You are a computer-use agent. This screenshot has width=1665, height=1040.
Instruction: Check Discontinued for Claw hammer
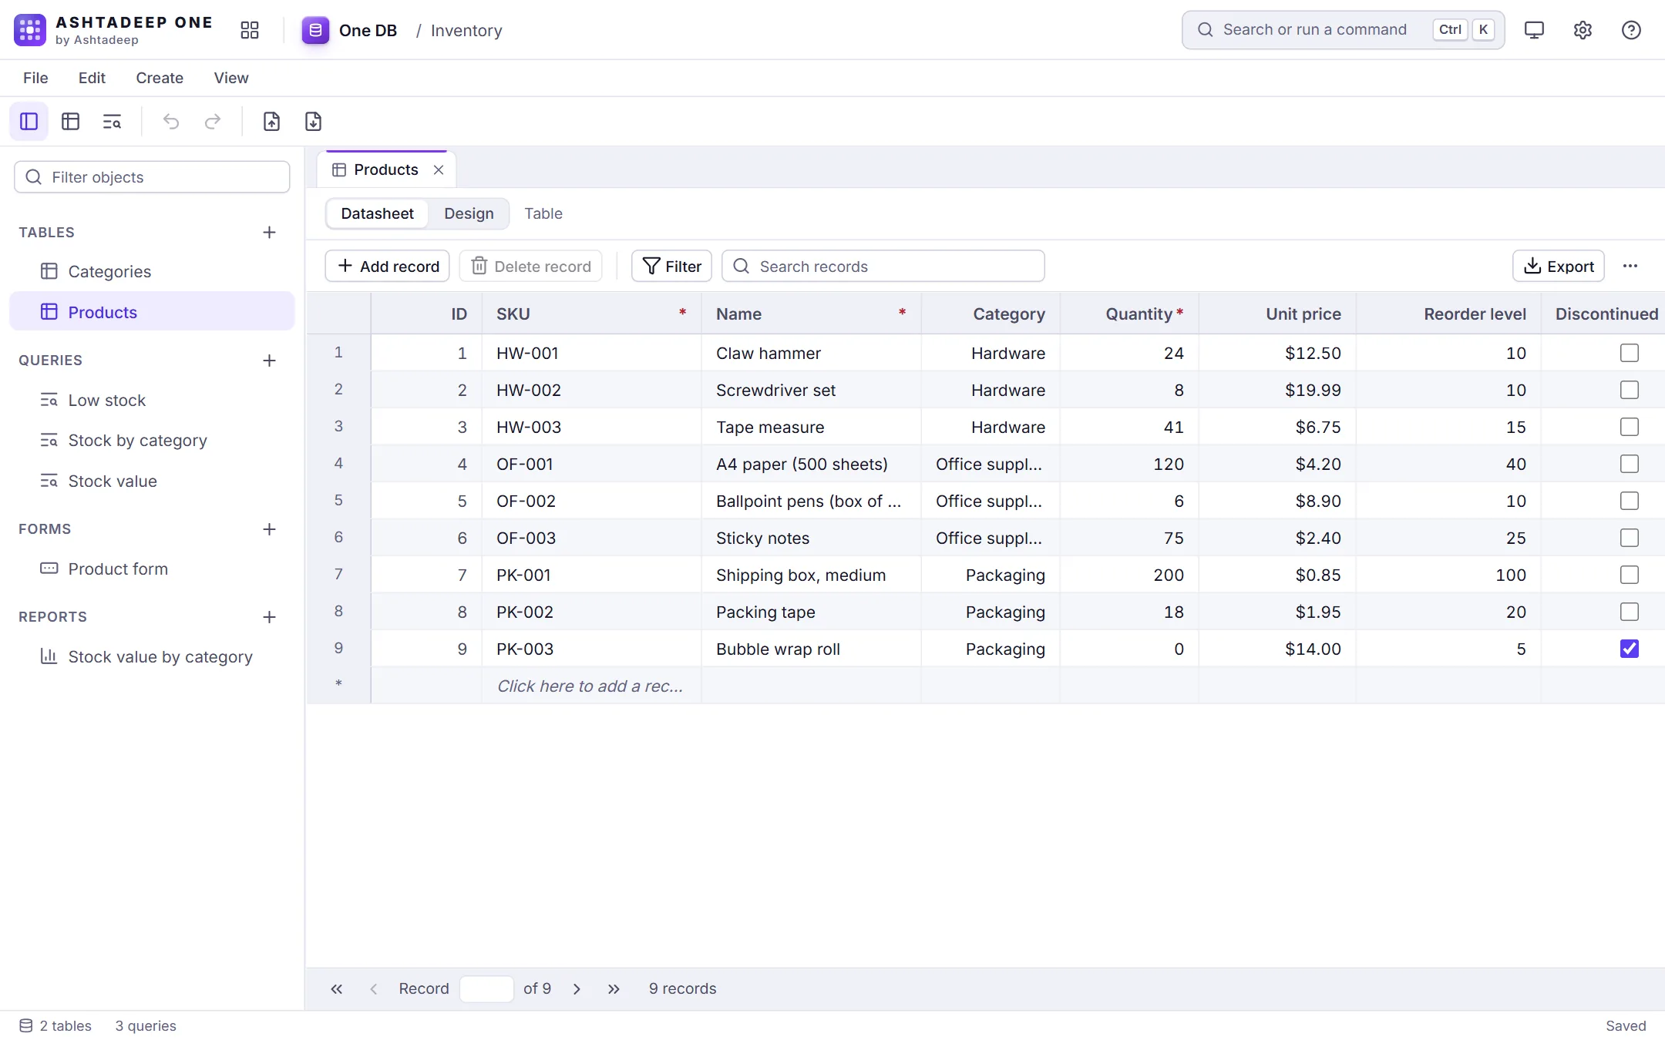[1629, 353]
